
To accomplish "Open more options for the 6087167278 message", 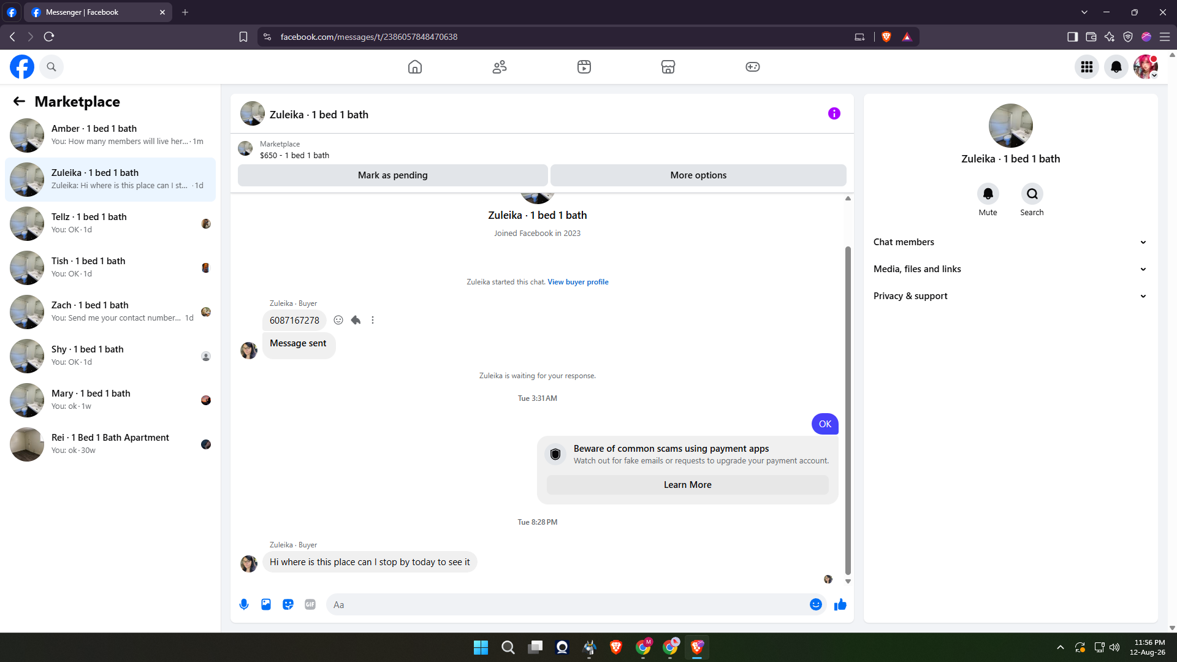I will point(373,320).
